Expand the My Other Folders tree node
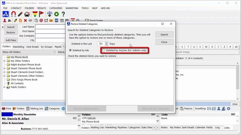The image size is (241, 135). [4, 61]
